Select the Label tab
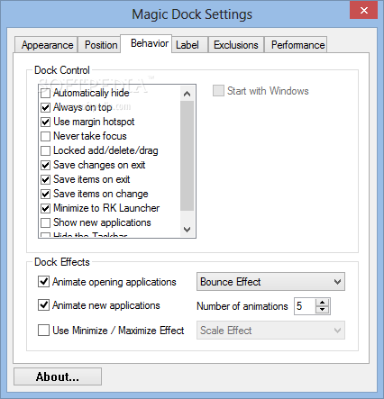This screenshot has height=399, width=384. pyautogui.click(x=189, y=45)
